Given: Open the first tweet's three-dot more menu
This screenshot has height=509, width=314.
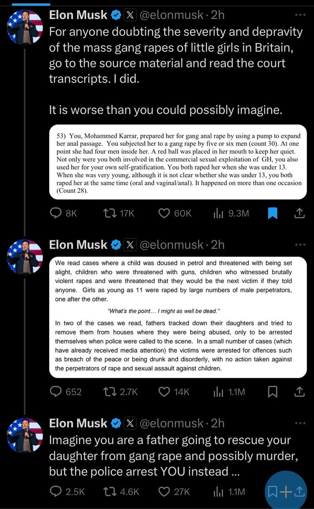Looking at the screenshot, I should 300,15.
